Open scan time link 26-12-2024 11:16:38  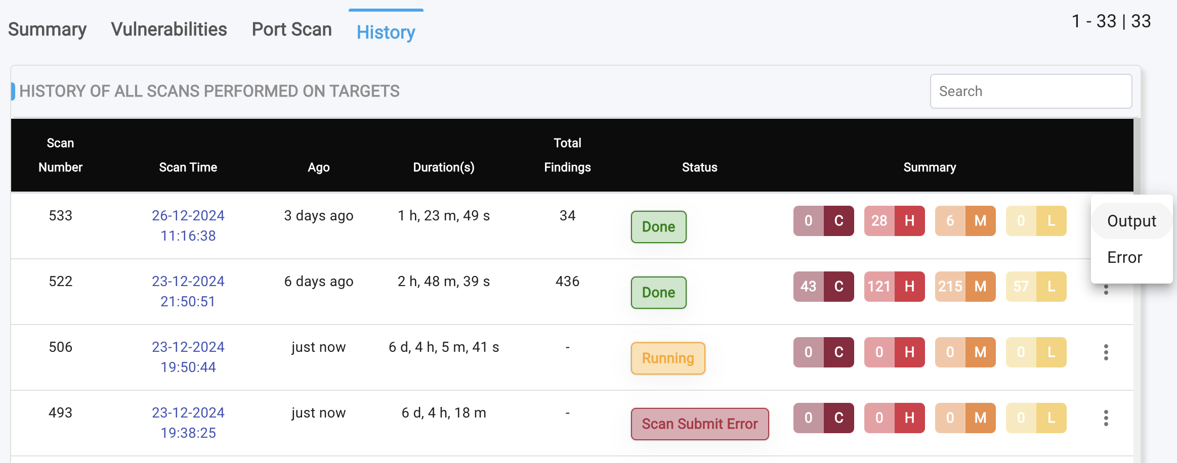coord(188,225)
